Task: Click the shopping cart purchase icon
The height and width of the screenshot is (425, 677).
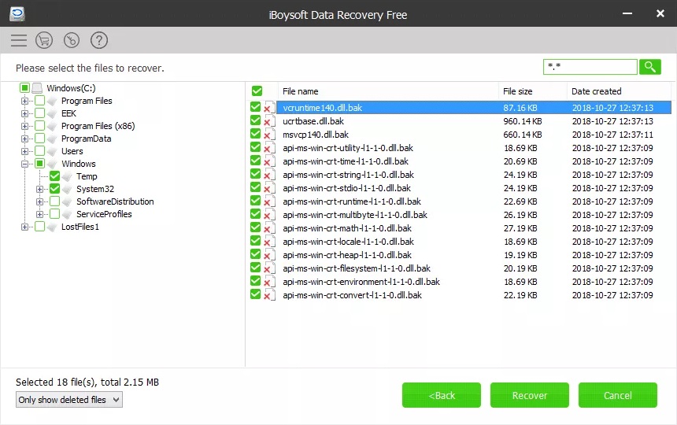Action: [x=44, y=40]
